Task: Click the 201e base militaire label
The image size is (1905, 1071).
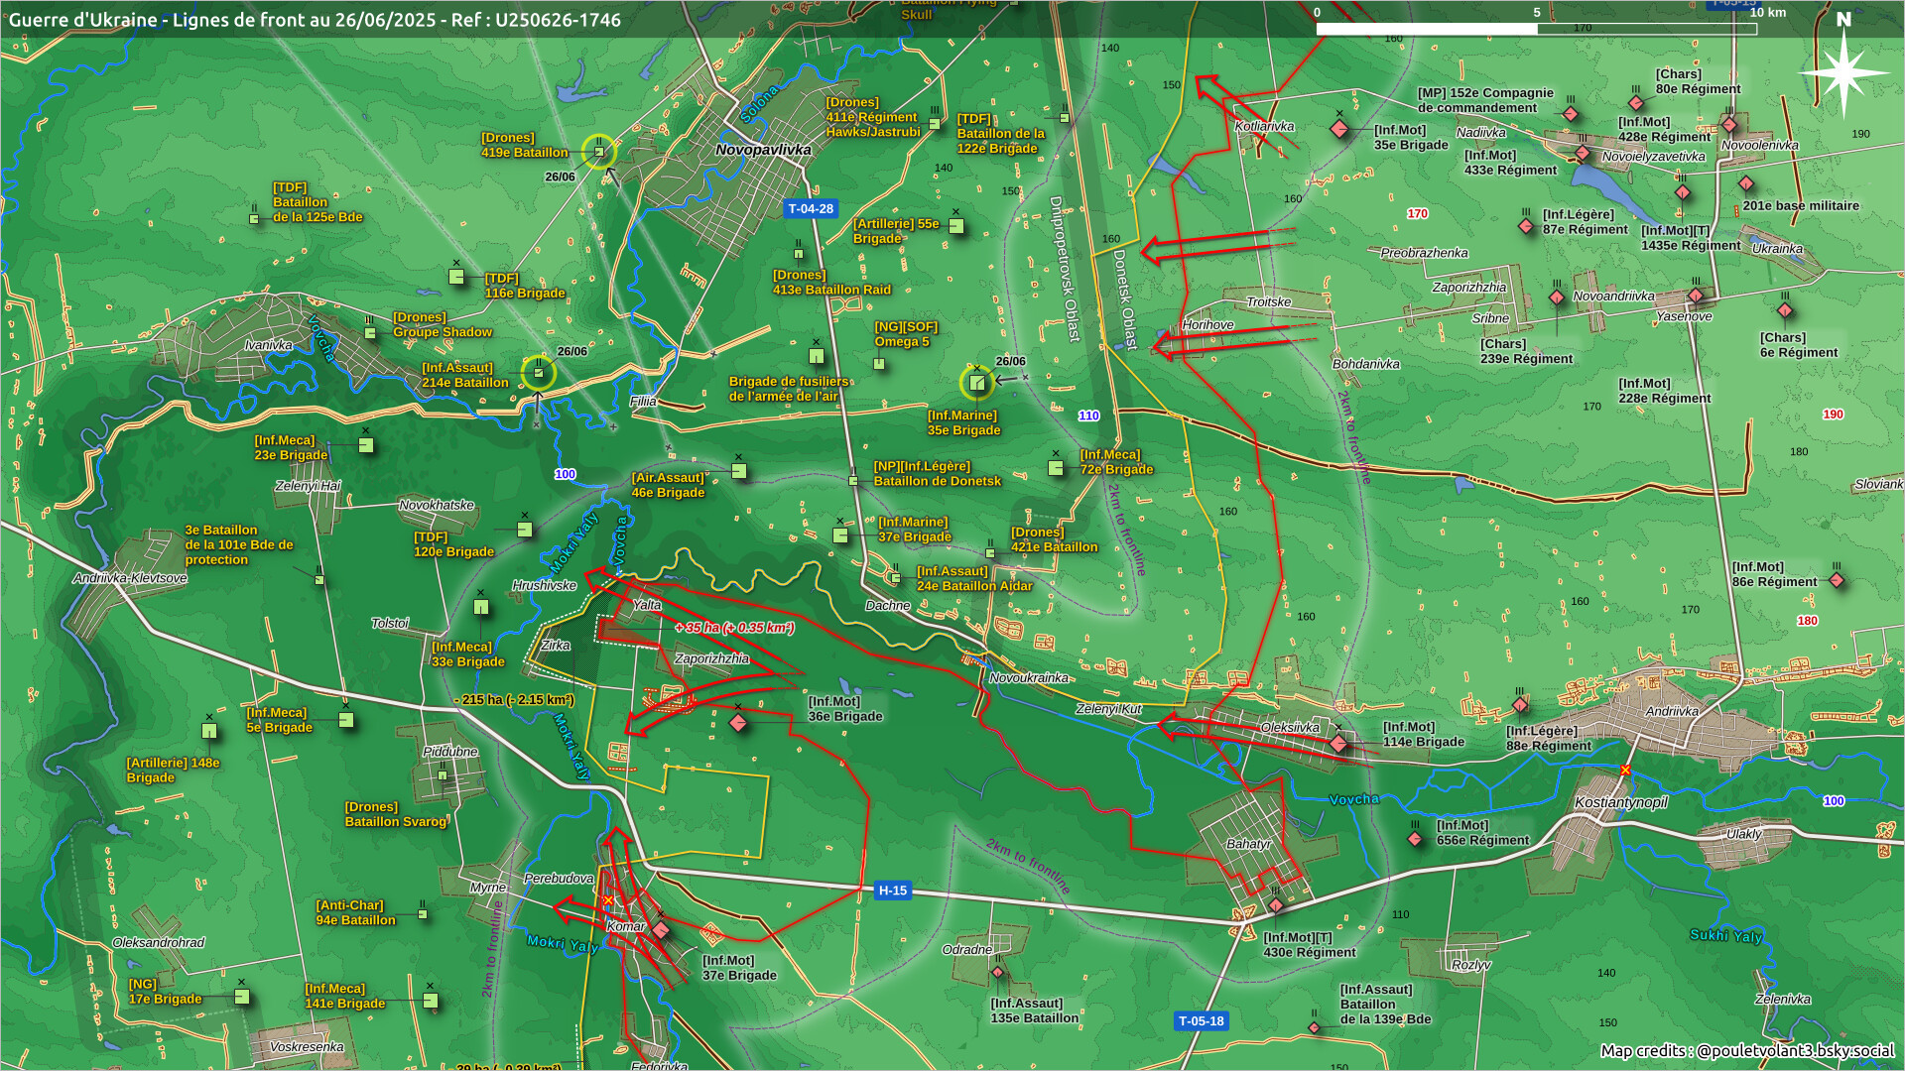Action: tap(1801, 205)
